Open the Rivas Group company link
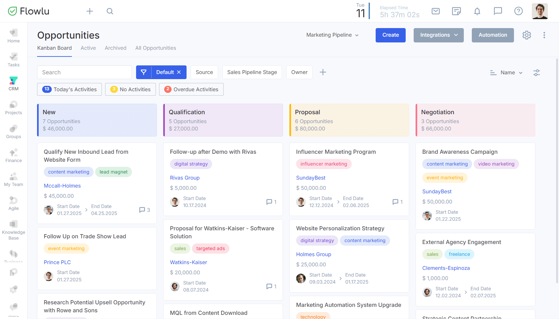559x319 pixels. click(185, 178)
